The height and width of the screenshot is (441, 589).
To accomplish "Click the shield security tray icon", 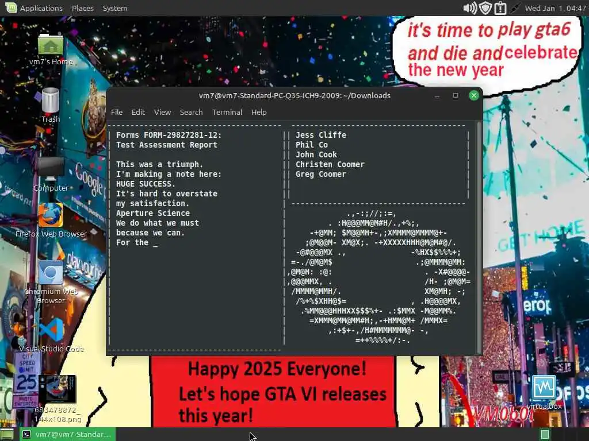I will coord(485,8).
